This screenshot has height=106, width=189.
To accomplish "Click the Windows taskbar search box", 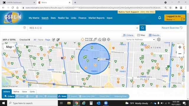I will point(32,103).
